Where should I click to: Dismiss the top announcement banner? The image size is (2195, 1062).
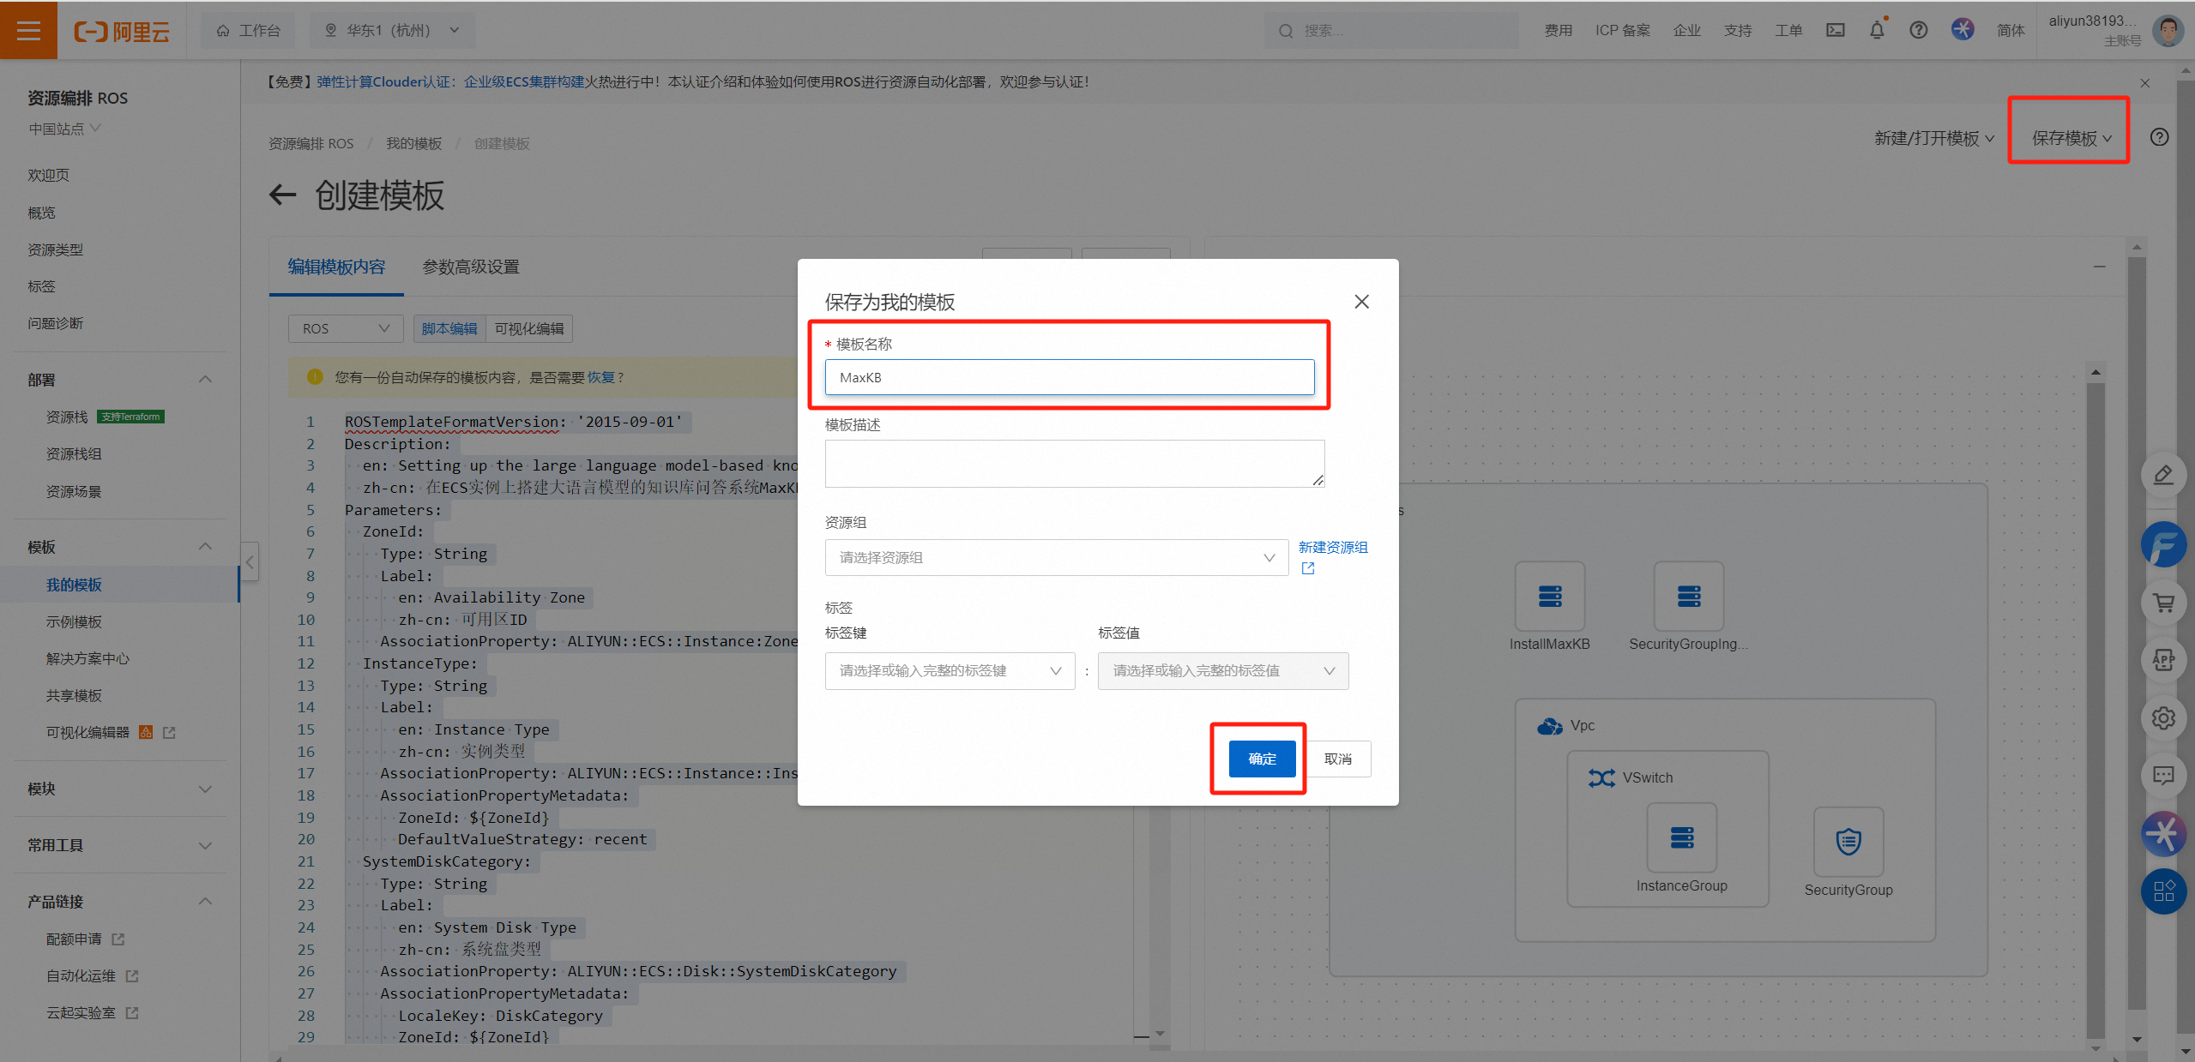(2144, 83)
